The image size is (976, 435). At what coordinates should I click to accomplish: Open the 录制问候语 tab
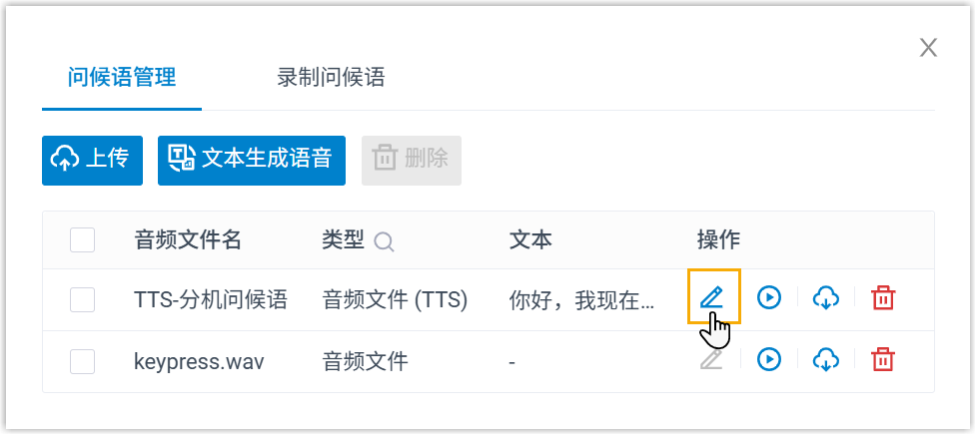(x=331, y=78)
